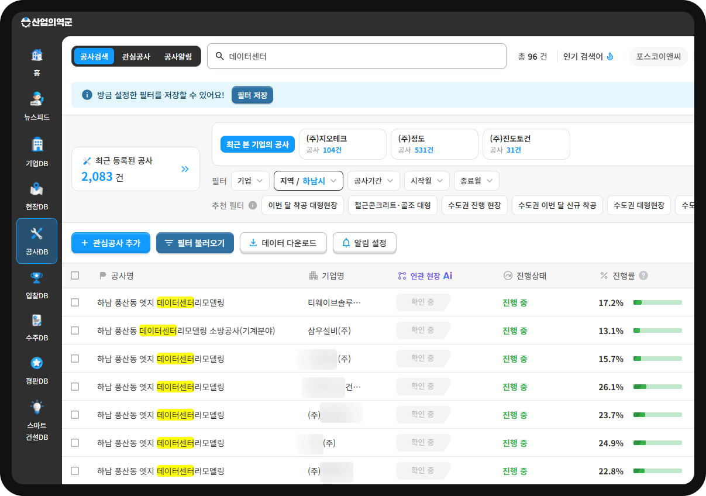Open the (주)정도 recent company card

click(x=435, y=144)
